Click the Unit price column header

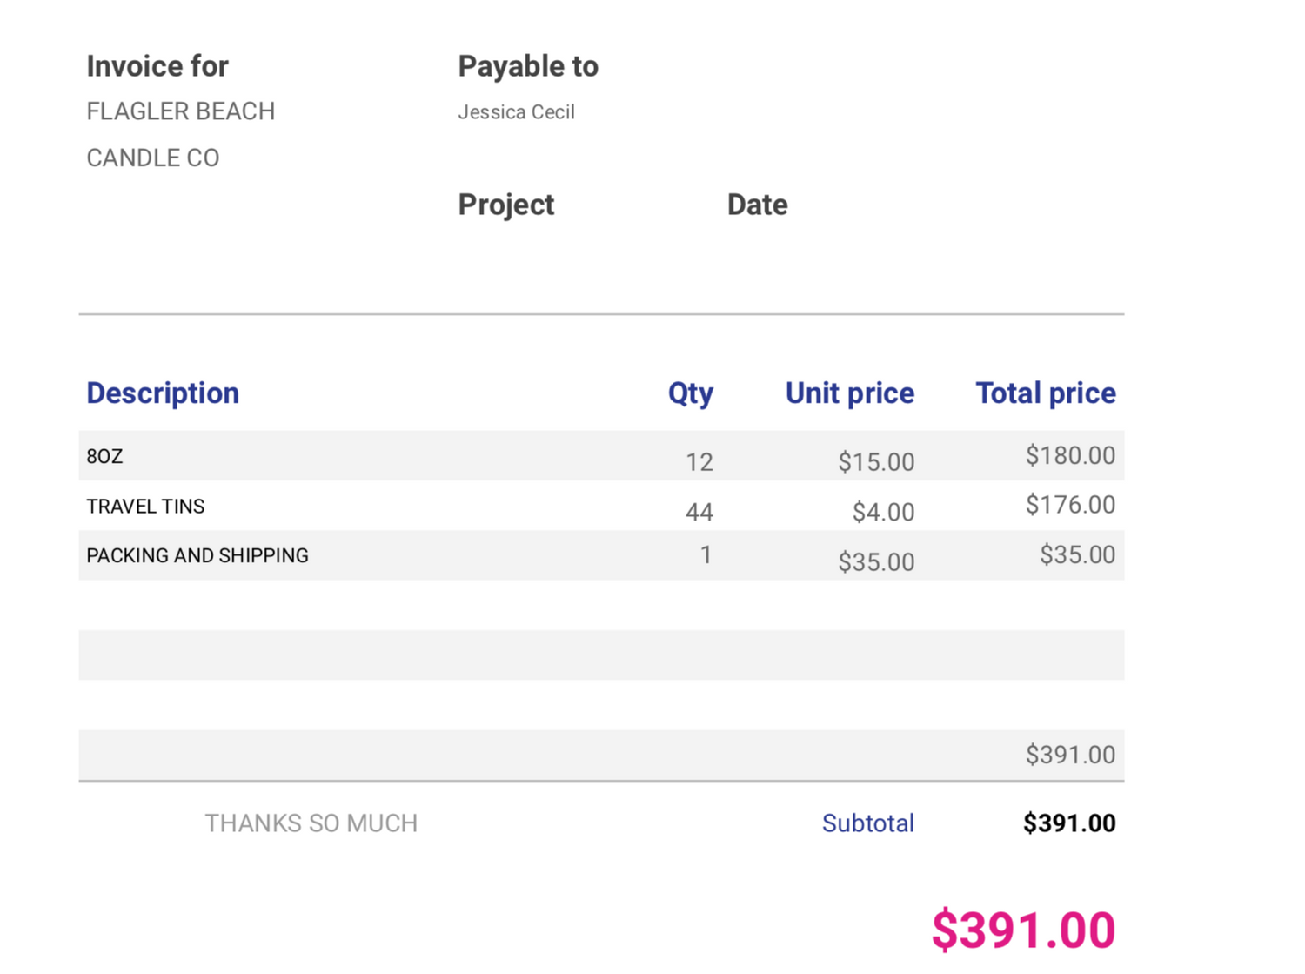(849, 393)
